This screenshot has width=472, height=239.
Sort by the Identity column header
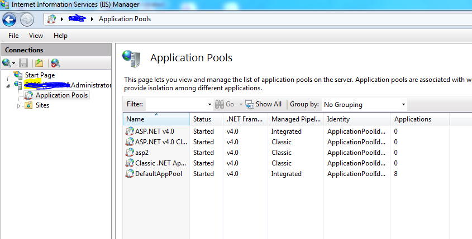tap(357, 119)
